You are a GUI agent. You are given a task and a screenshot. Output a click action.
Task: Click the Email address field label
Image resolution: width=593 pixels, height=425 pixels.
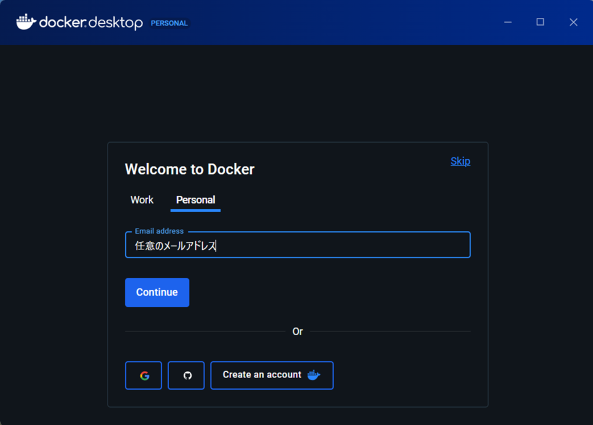159,231
